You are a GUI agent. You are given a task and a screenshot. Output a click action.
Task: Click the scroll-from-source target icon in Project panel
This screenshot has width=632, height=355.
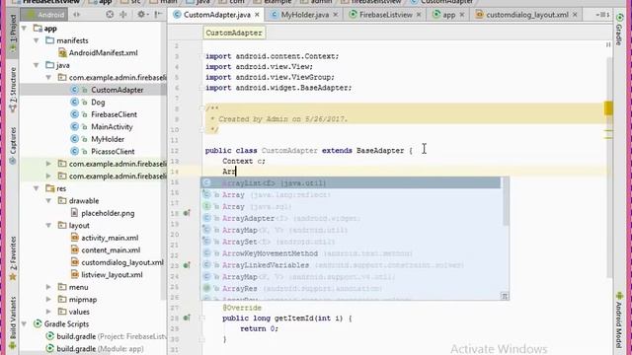point(110,15)
